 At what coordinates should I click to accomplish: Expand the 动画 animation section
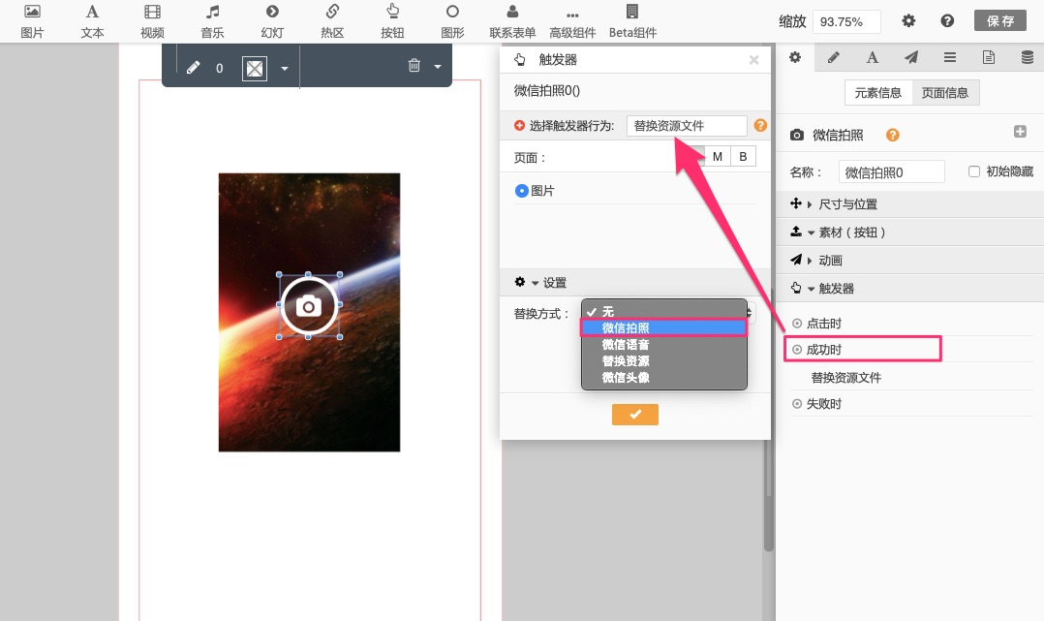830,261
